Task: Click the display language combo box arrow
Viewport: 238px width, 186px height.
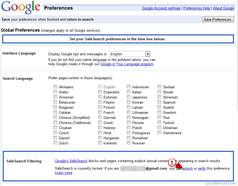Action: coord(148,54)
